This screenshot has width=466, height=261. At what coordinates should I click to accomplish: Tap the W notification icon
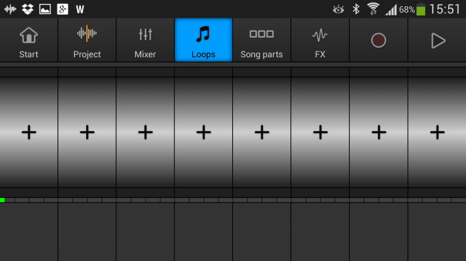pyautogui.click(x=80, y=10)
